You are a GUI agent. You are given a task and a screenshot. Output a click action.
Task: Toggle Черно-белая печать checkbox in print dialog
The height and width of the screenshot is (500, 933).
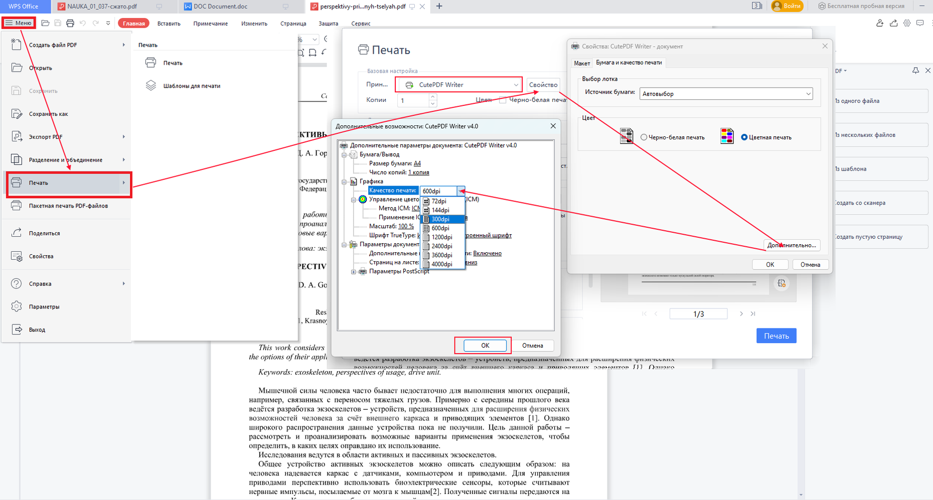(x=503, y=100)
